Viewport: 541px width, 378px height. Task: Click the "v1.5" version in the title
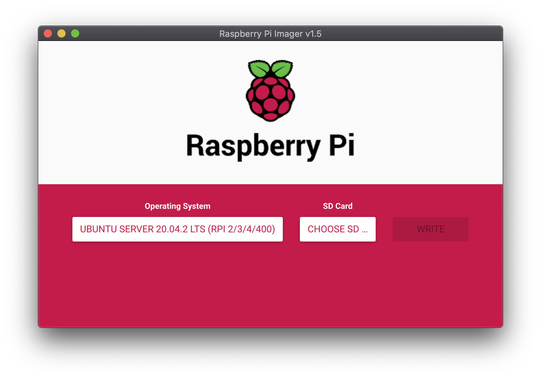[x=313, y=34]
